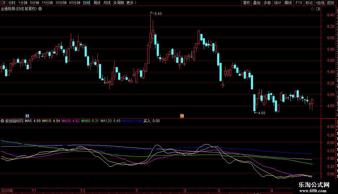Click the 叠加 overlay button

(257, 3)
